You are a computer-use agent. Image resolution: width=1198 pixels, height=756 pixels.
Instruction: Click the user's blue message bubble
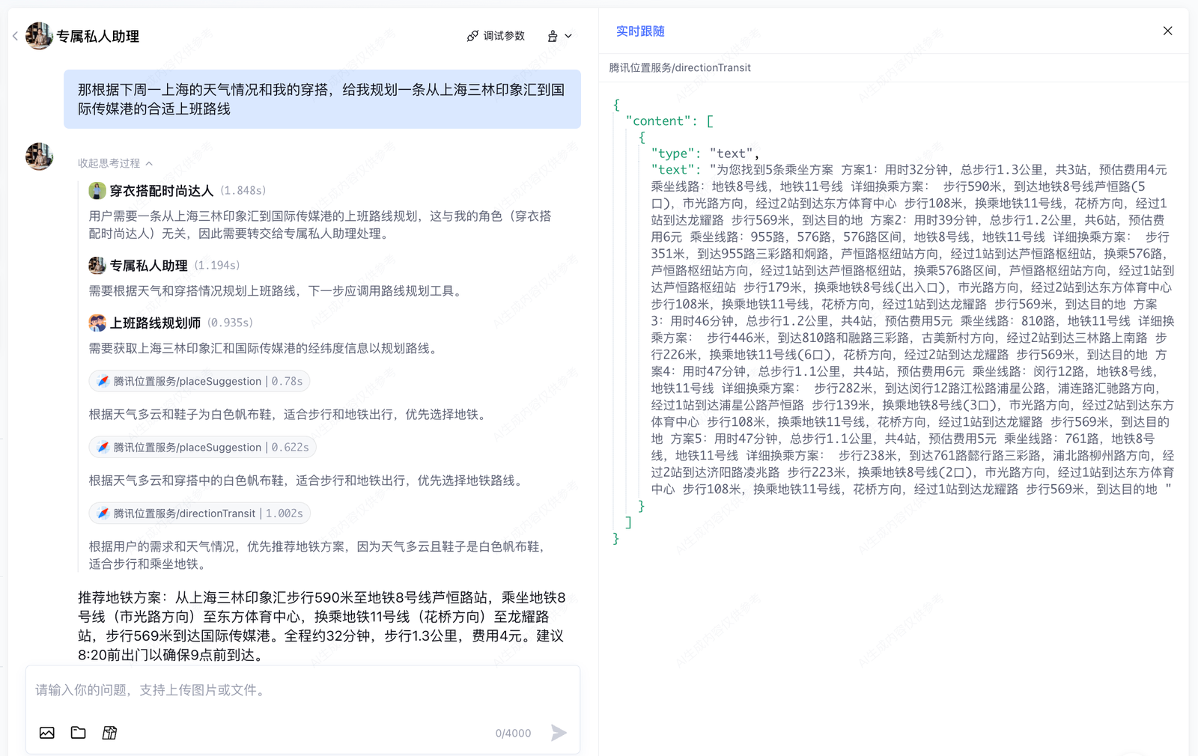click(x=322, y=99)
